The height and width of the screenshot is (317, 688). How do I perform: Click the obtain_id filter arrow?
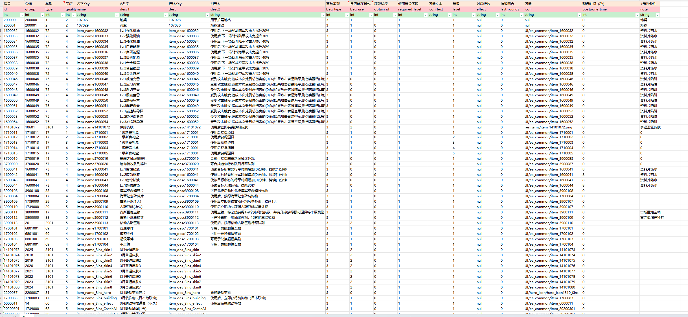pos(395,15)
